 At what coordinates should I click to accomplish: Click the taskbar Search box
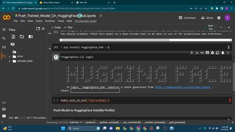(x=84, y=128)
